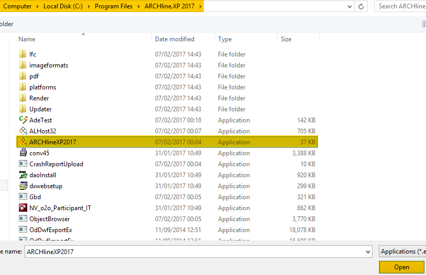Screen dimensions: 426x275
Task: Click the 3,388 KB size value
Action: pos(304,153)
